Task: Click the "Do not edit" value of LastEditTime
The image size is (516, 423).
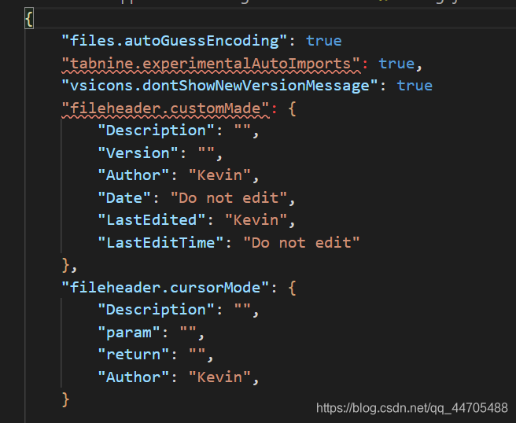Action: pyautogui.click(x=301, y=243)
